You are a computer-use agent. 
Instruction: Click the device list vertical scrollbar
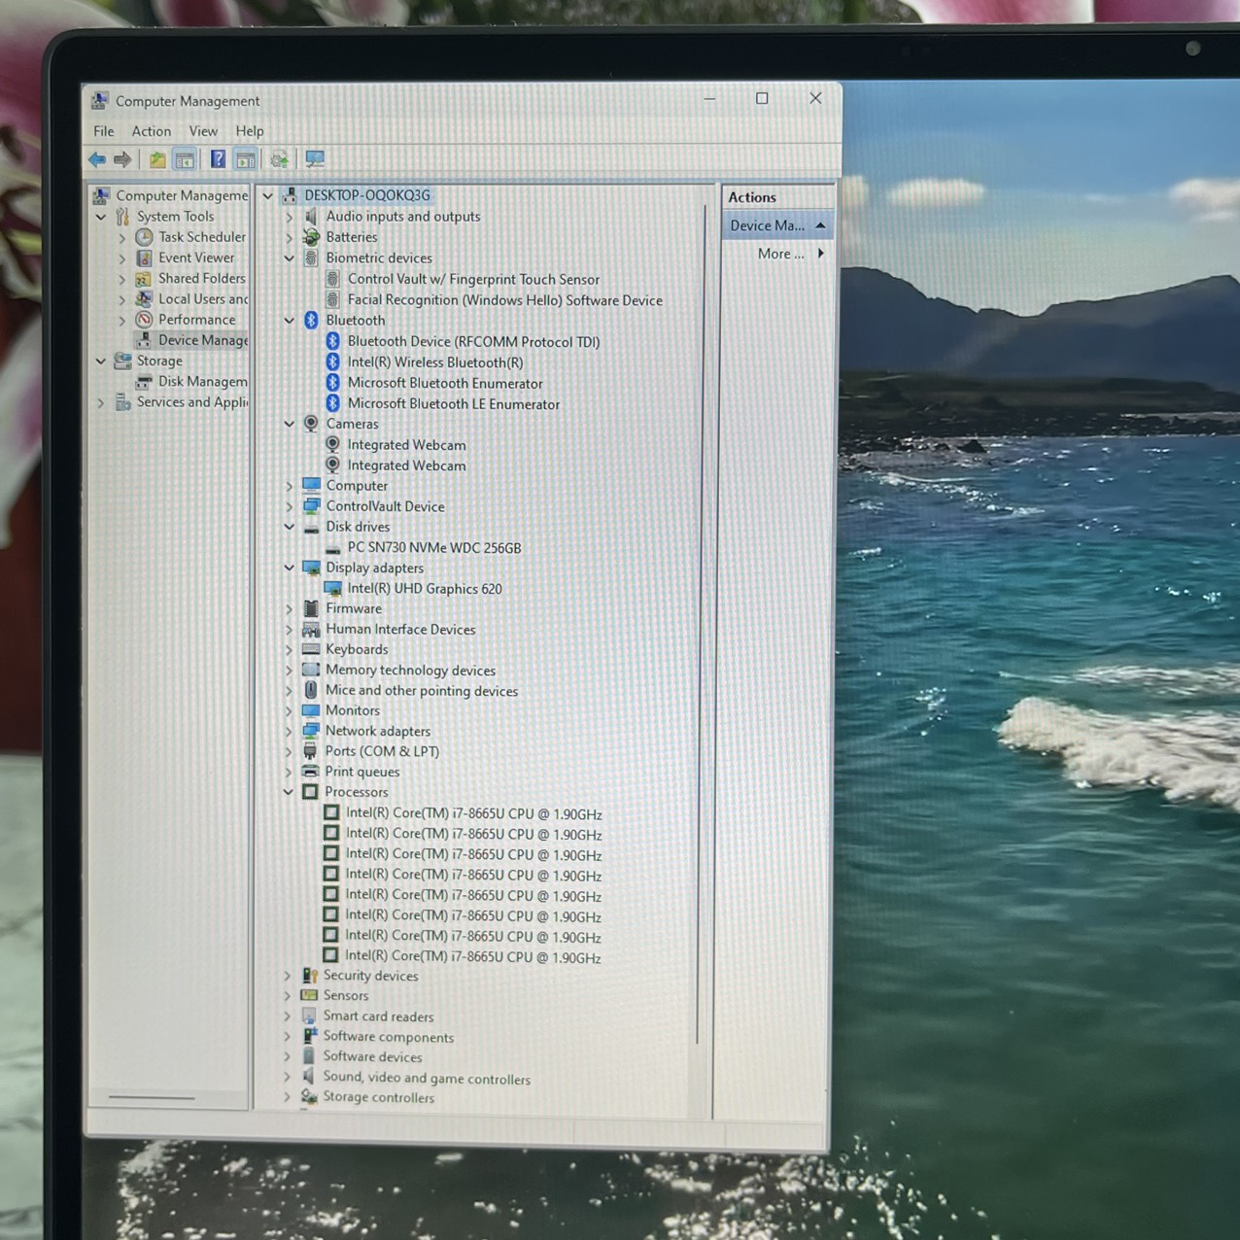click(x=701, y=622)
